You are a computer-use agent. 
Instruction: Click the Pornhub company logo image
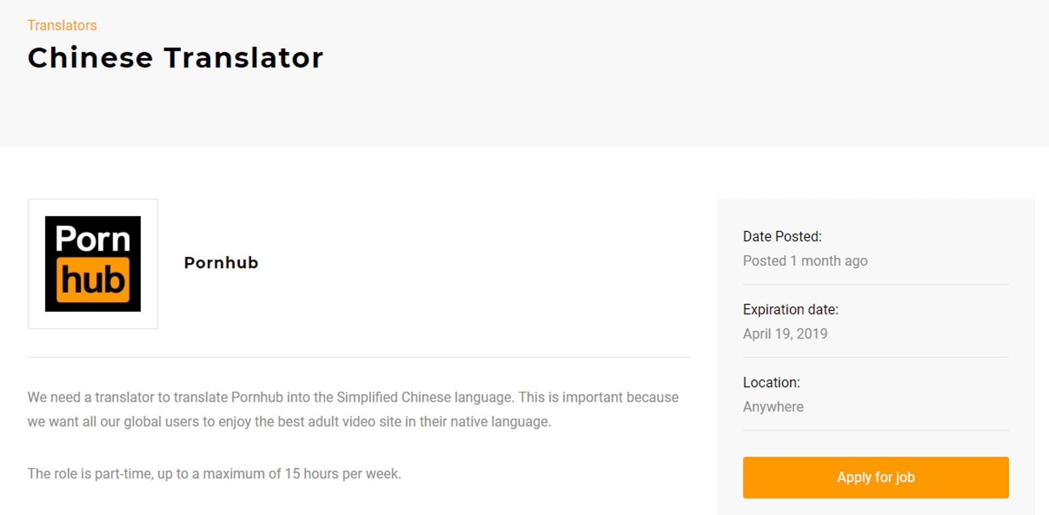pyautogui.click(x=93, y=264)
